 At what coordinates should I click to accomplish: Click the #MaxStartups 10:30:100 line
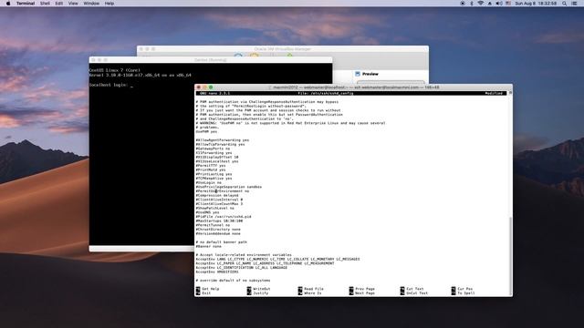pyautogui.click(x=219, y=220)
